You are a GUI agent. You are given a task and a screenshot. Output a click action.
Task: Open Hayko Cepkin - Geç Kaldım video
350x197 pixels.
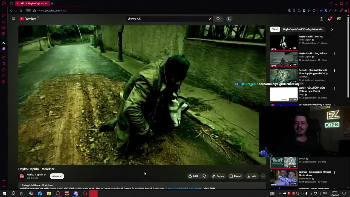coord(313,54)
